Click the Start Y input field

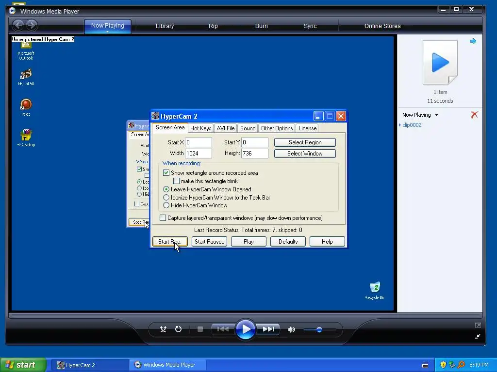255,142
